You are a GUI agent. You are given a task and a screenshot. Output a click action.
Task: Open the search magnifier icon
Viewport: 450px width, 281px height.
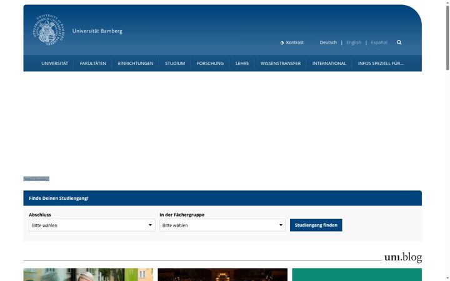[399, 42]
